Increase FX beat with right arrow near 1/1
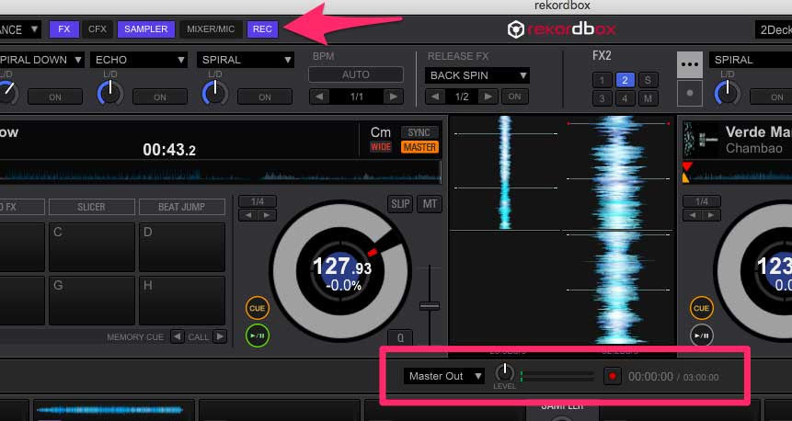792x421 pixels. [393, 97]
